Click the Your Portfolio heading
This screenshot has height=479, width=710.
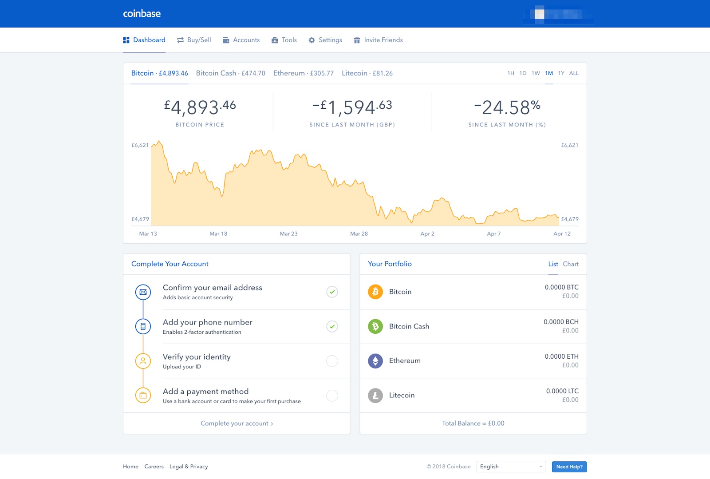pos(390,264)
